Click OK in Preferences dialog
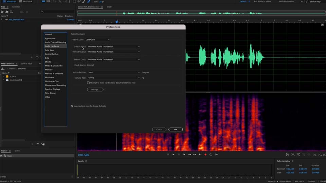This screenshot has width=326, height=183. (x=176, y=129)
